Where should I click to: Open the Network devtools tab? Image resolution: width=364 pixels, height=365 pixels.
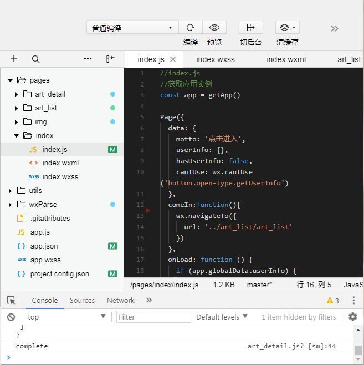(x=120, y=300)
